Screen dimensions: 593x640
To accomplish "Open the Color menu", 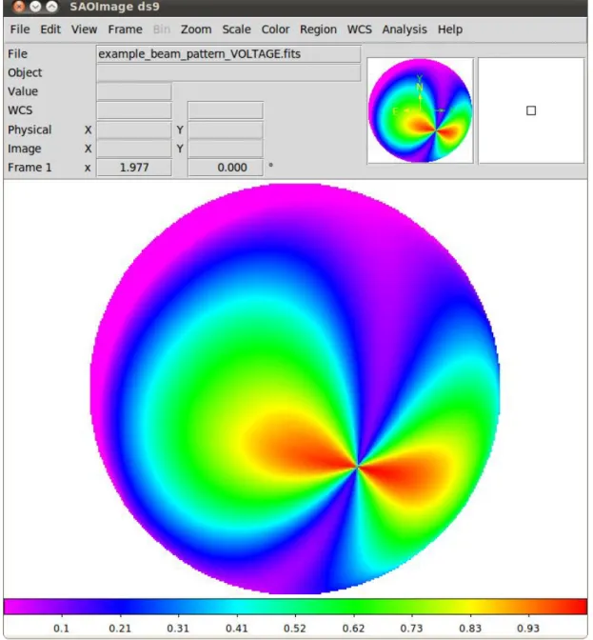I will pos(275,30).
